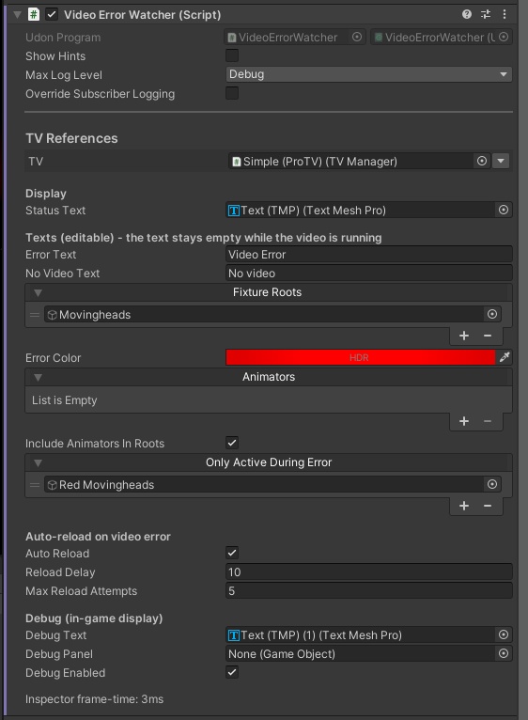Image resolution: width=528 pixels, height=720 pixels.
Task: Click the script asset icon in TV field
Action: tap(237, 162)
